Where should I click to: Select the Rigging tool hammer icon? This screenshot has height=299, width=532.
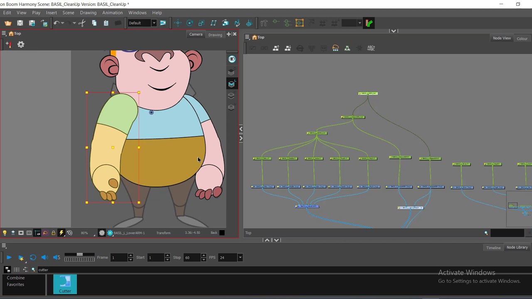(x=264, y=23)
